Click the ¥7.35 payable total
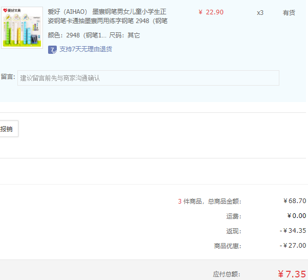This screenshot has height=280, width=308. pyautogui.click(x=292, y=274)
